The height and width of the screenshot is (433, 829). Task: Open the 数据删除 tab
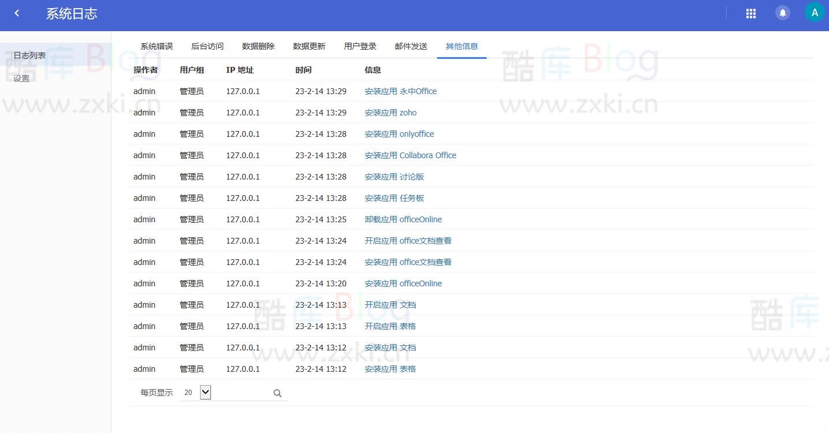coord(258,46)
